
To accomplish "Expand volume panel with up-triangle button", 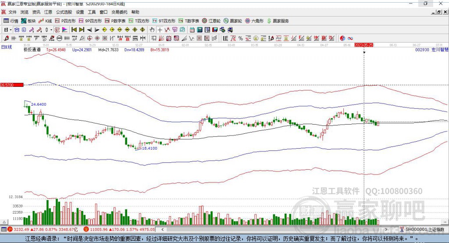I will [x=4, y=222].
